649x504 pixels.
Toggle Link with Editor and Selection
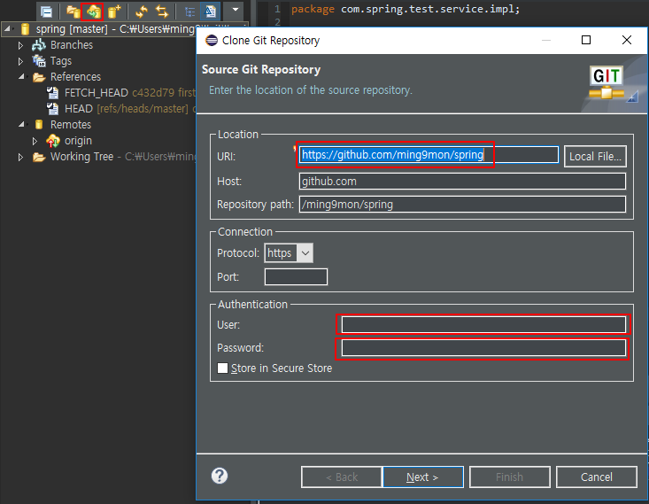pyautogui.click(x=162, y=12)
